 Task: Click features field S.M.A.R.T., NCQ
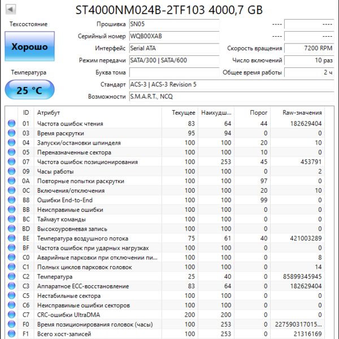point(232,97)
